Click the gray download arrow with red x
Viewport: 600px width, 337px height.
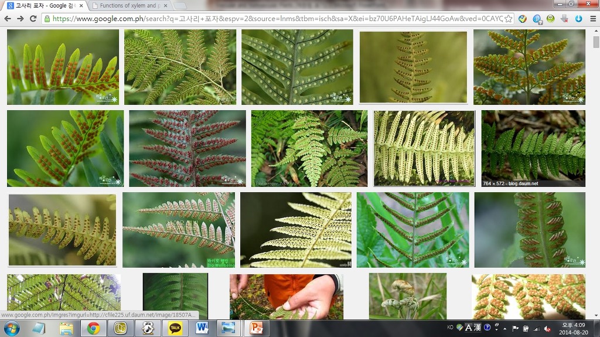point(564,18)
